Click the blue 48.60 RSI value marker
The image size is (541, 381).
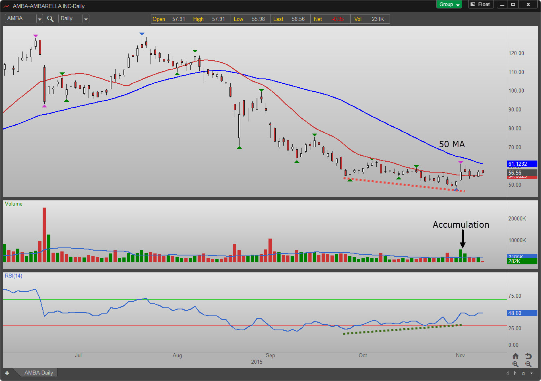[522, 313]
